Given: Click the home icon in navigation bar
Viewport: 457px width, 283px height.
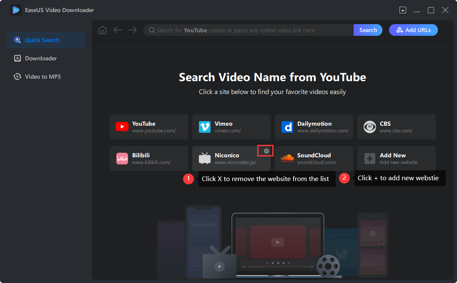Looking at the screenshot, I should tap(103, 30).
